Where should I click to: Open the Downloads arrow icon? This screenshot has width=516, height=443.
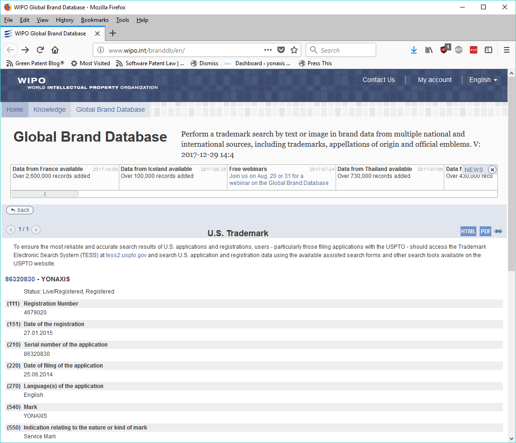pos(414,50)
